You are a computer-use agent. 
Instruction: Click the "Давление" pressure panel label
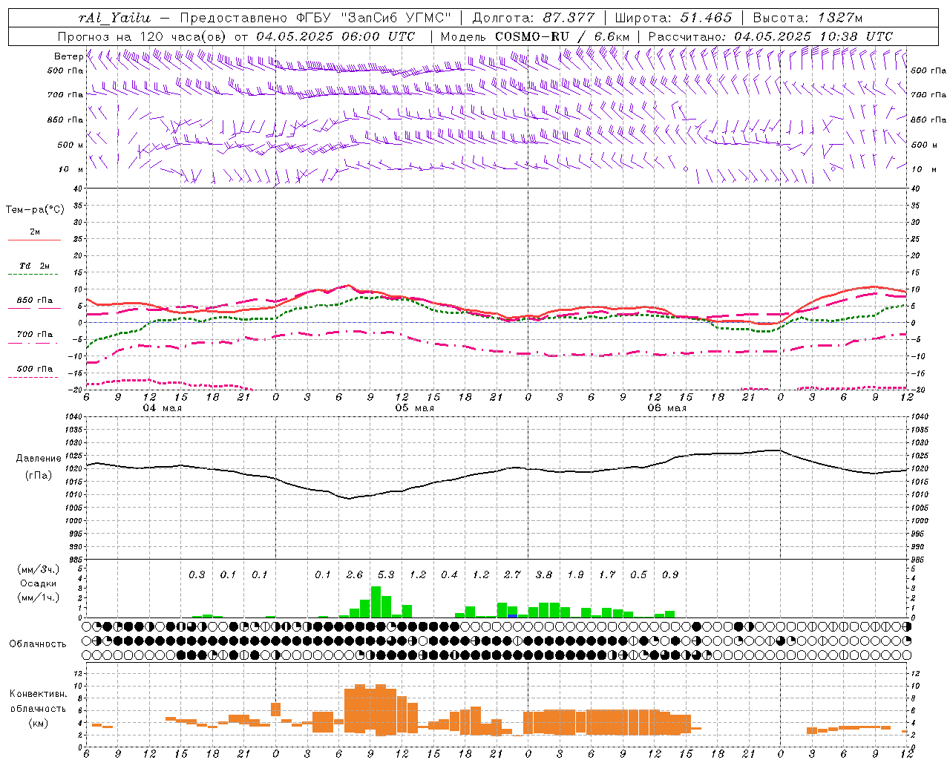point(39,459)
